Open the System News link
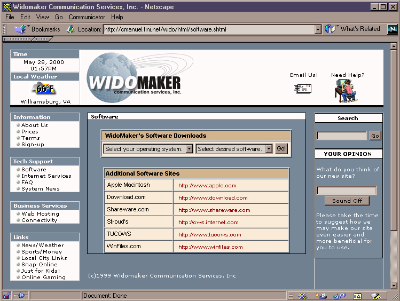400x301 pixels. [40, 188]
